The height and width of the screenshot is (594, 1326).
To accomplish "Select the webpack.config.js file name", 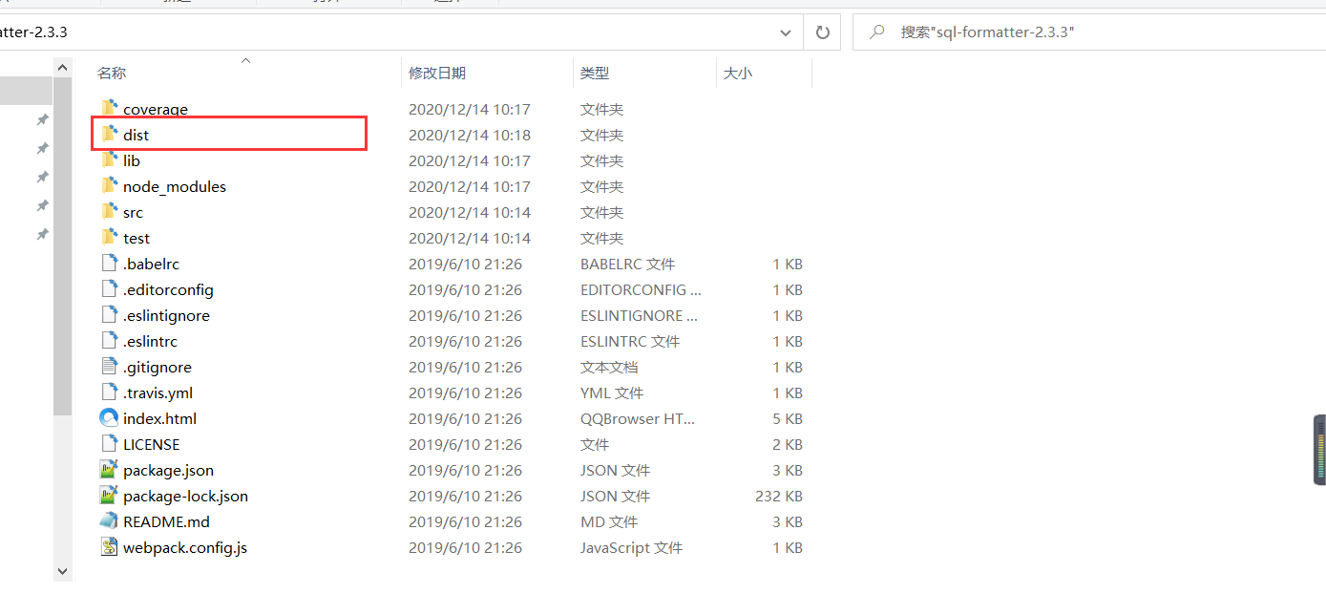I will (x=185, y=547).
